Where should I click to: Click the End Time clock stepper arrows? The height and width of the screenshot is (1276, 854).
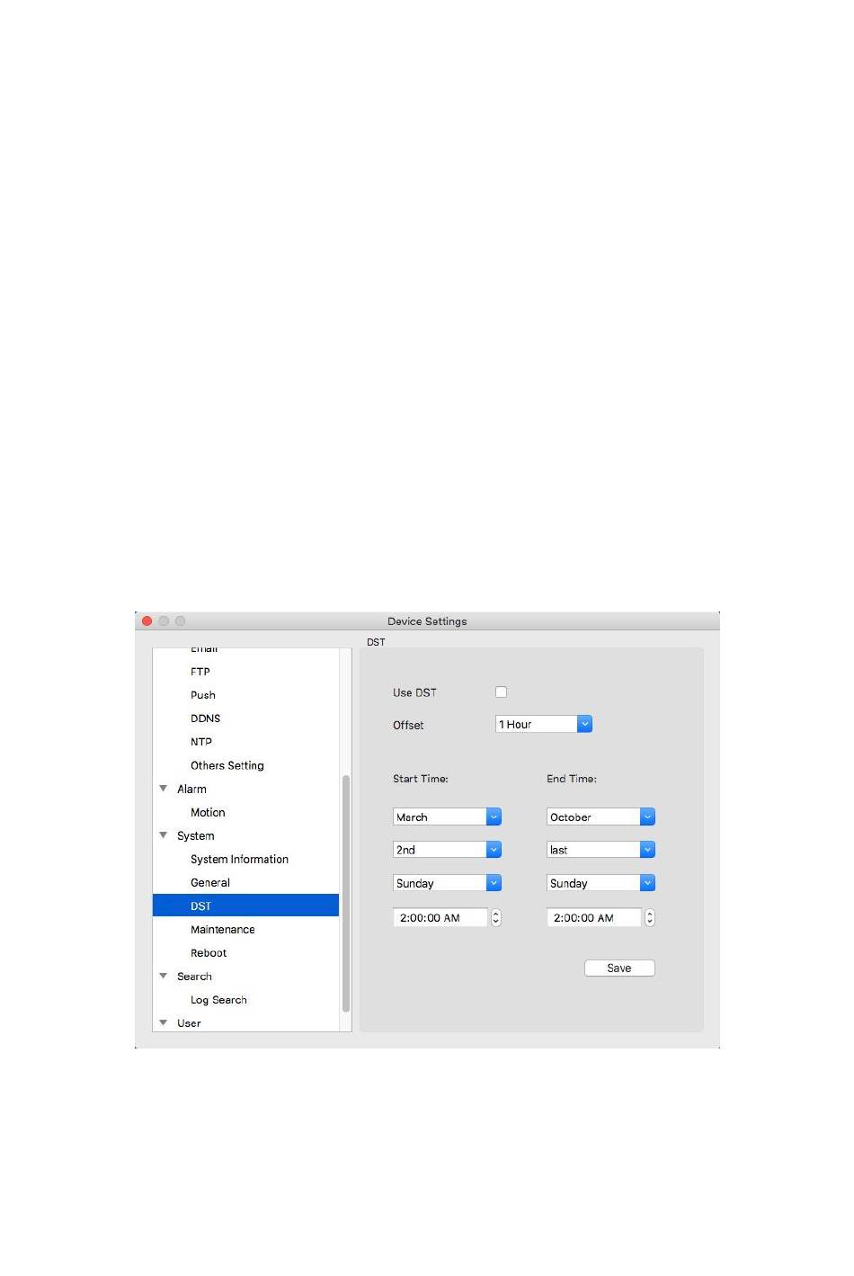(650, 917)
